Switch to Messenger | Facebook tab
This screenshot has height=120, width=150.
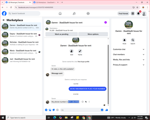tap(18, 2)
